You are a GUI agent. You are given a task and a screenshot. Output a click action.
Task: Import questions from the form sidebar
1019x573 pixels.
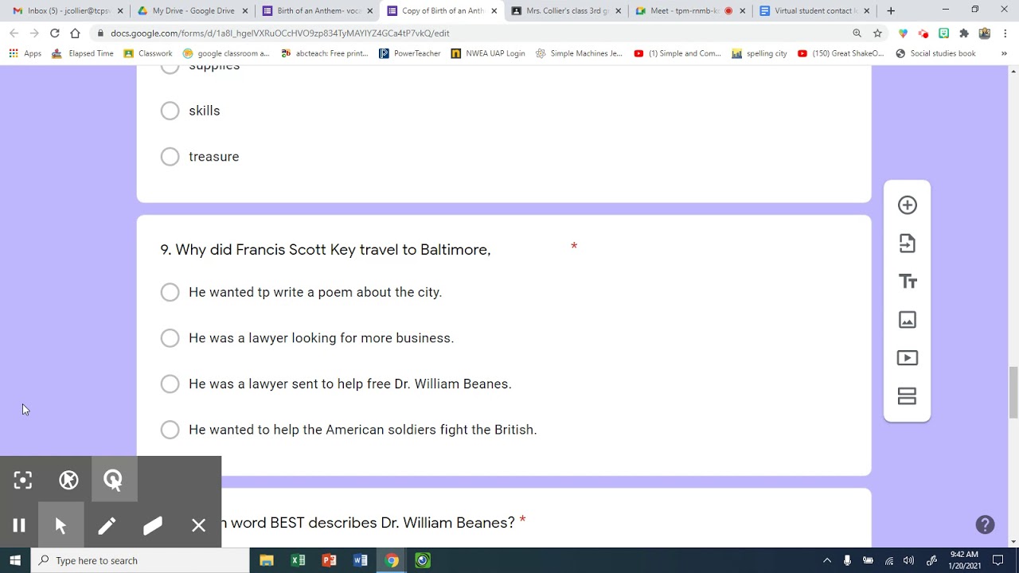tap(907, 244)
